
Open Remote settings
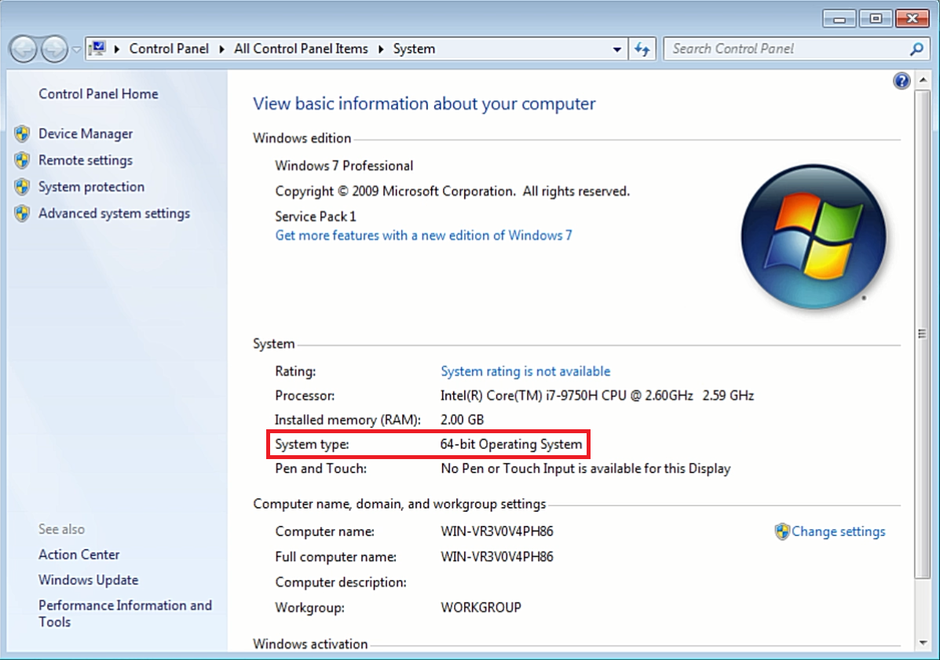click(86, 161)
